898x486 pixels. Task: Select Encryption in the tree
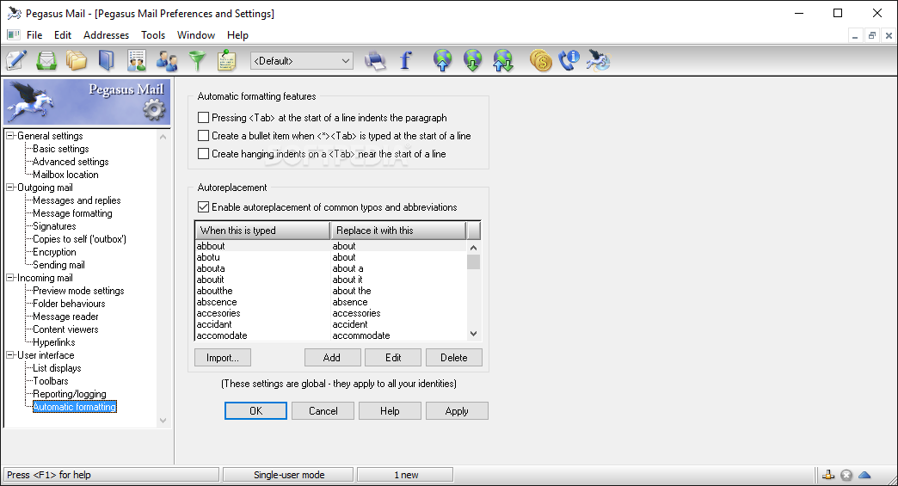54,252
